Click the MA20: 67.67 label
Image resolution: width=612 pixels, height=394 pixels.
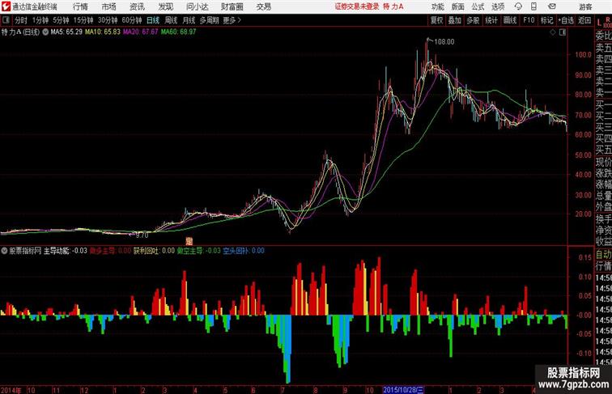coord(141,32)
